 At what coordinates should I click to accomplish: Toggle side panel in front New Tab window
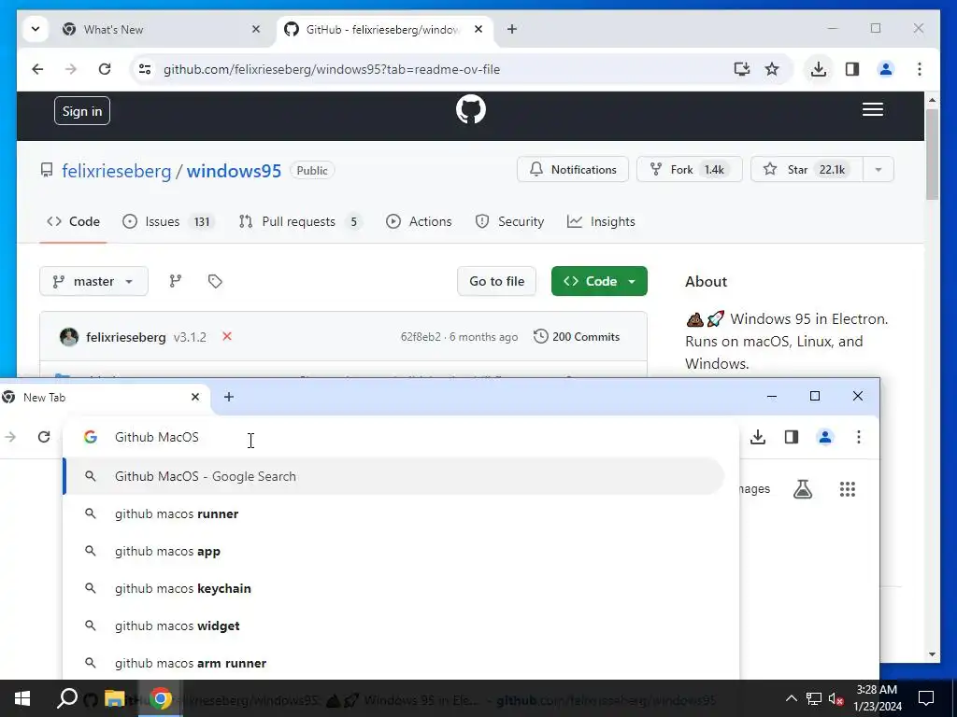(792, 437)
